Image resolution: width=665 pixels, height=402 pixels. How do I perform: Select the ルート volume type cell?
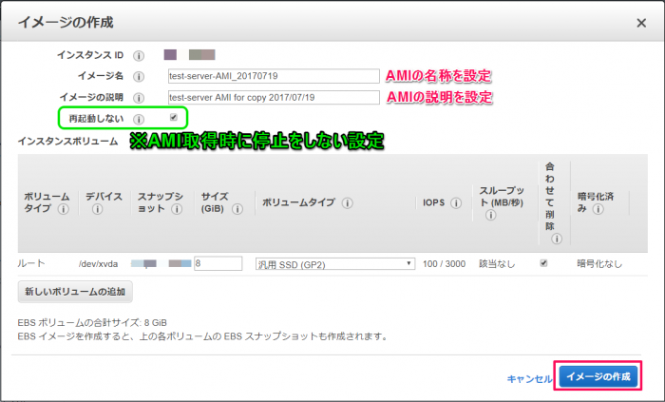click(31, 263)
